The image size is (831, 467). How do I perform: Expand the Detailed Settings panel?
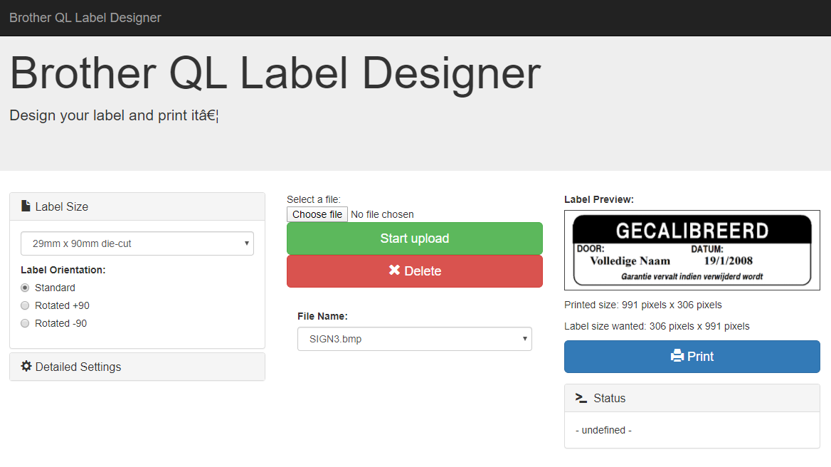[137, 367]
